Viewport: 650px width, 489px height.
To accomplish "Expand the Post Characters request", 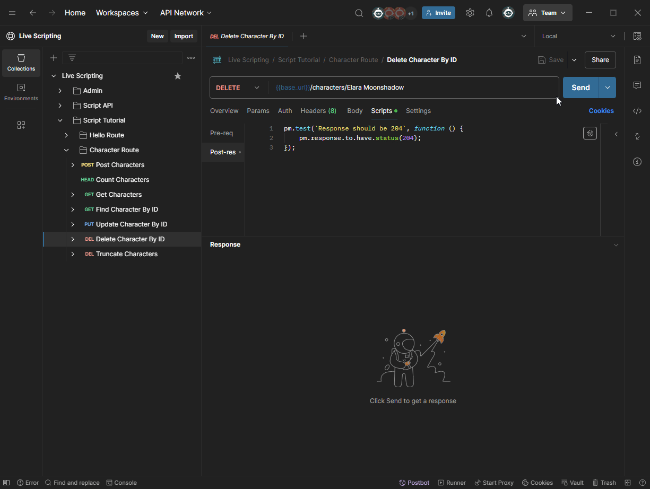I will [73, 165].
